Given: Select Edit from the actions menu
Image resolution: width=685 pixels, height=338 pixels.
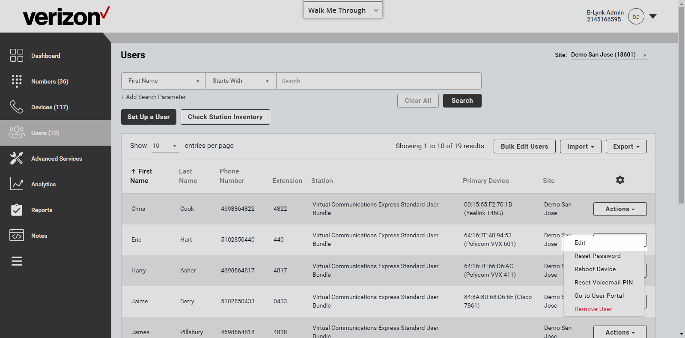Looking at the screenshot, I should click(604, 242).
